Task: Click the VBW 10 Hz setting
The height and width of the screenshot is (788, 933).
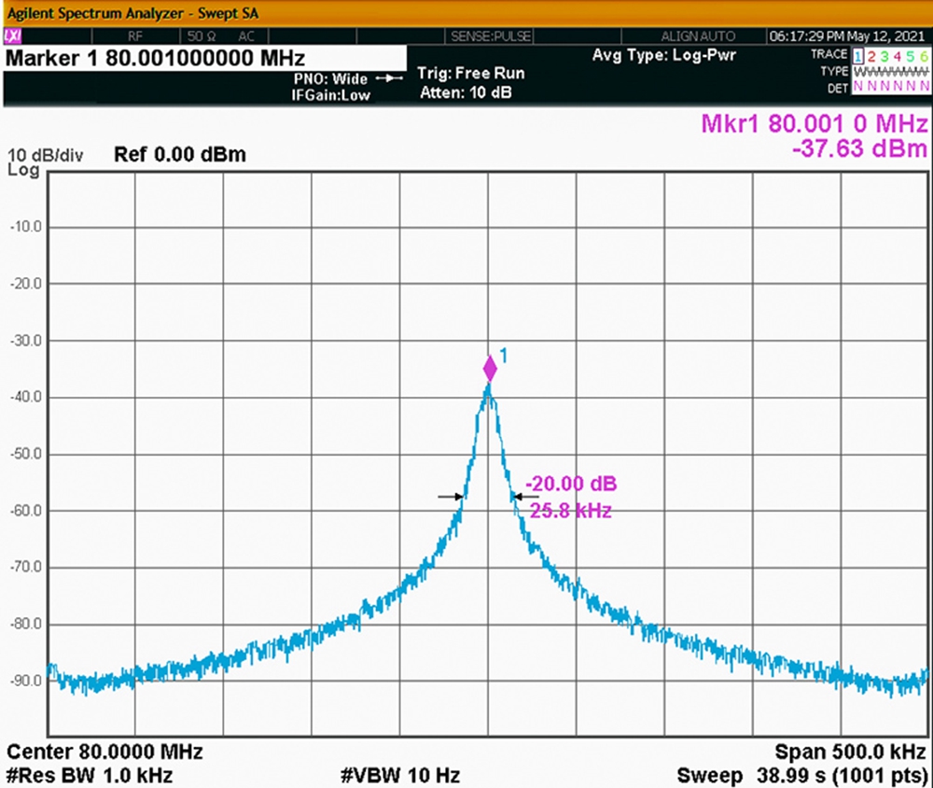Action: click(400, 776)
